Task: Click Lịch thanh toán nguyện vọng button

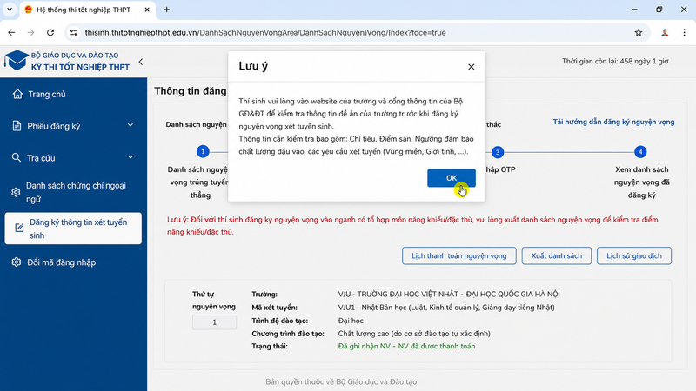Action: click(459, 255)
